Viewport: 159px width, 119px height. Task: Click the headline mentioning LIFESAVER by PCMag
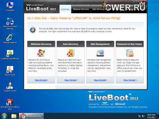pos(74,18)
